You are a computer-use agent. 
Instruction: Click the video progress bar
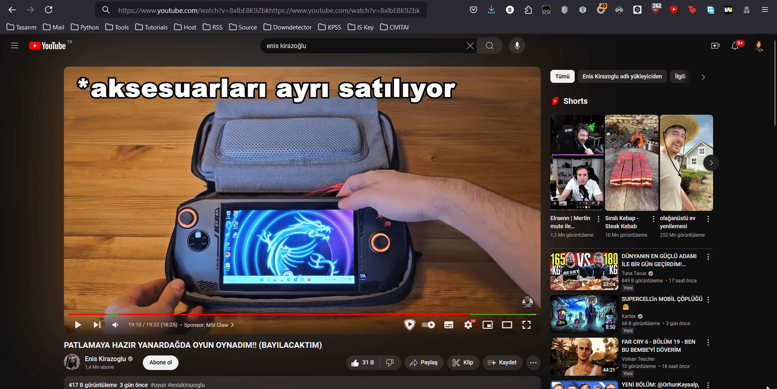[x=302, y=314]
